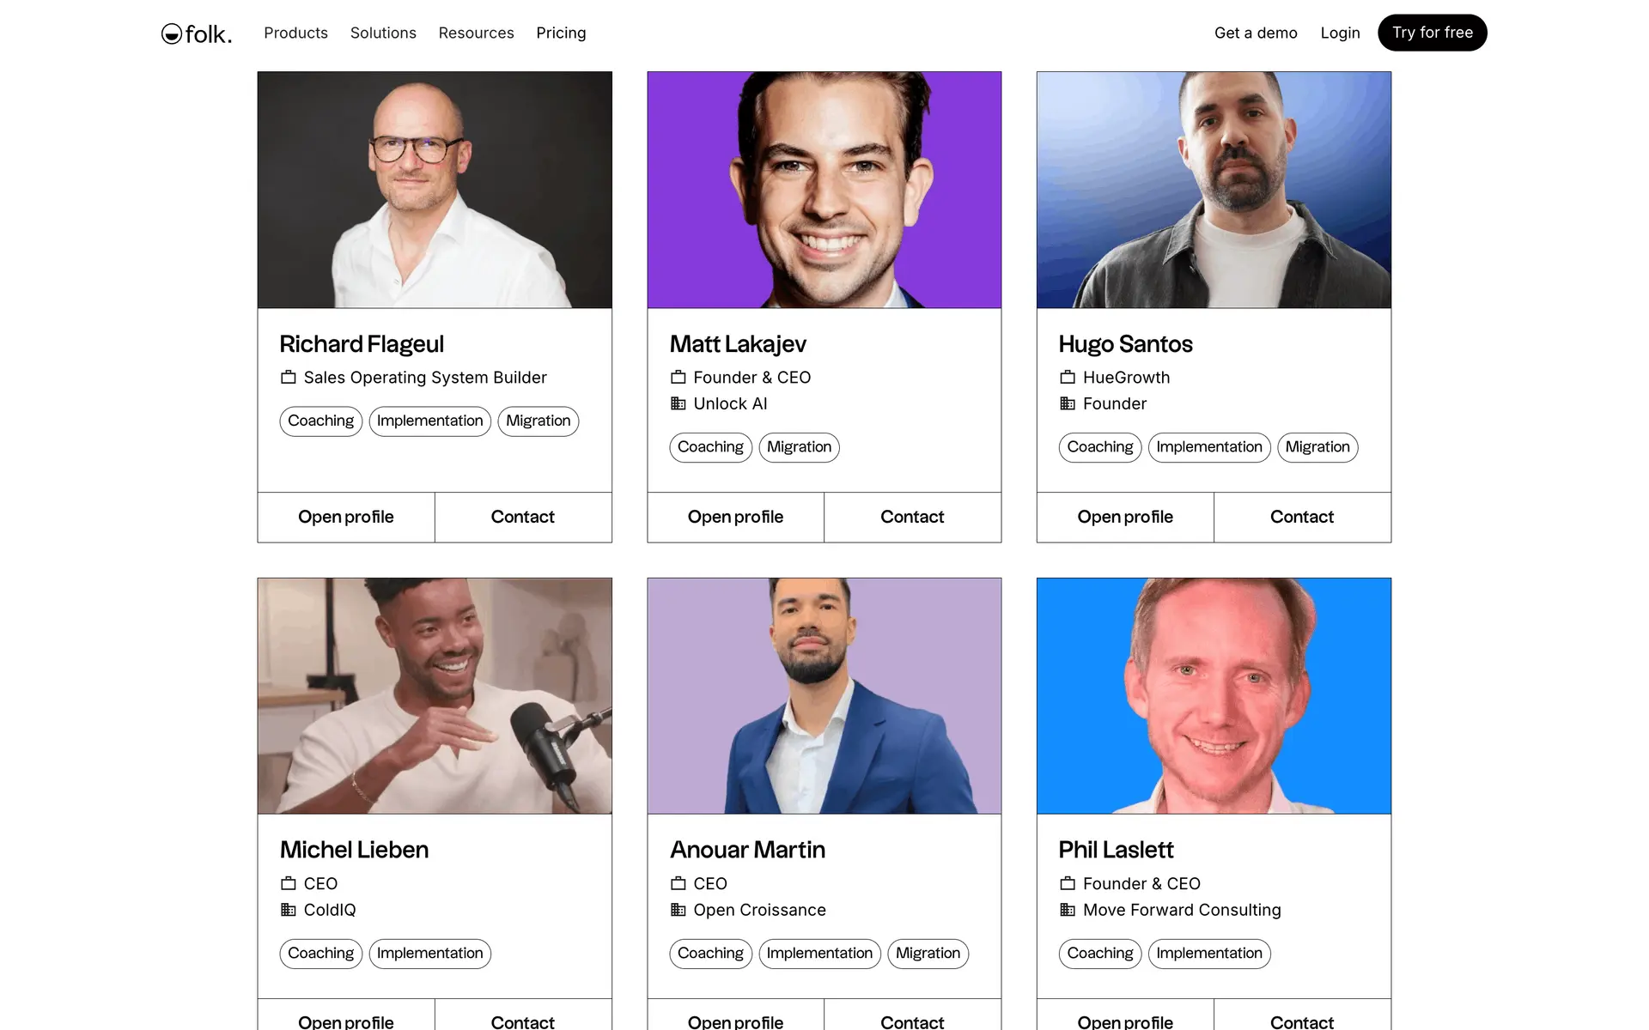The width and height of the screenshot is (1649, 1030).
Task: Go to the Pricing page
Action: (x=561, y=33)
